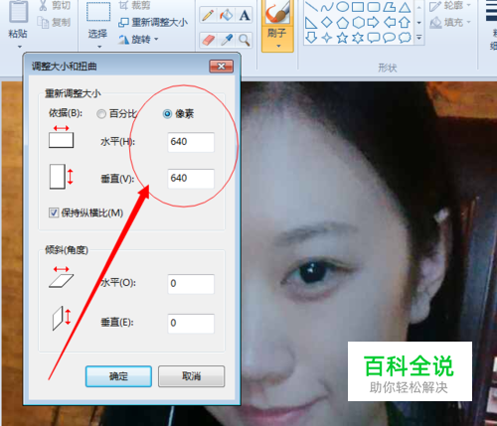497x426 pixels.
Task: Select the Text tool
Action: click(x=245, y=15)
